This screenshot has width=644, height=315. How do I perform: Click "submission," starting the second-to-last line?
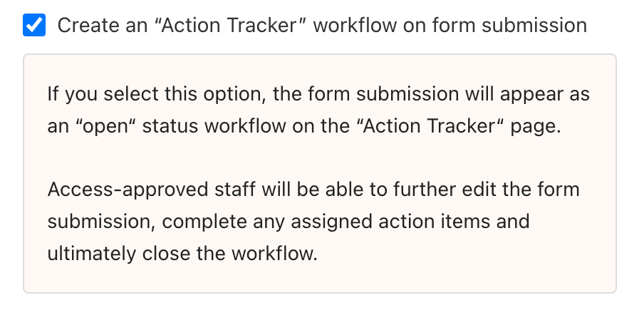101,222
